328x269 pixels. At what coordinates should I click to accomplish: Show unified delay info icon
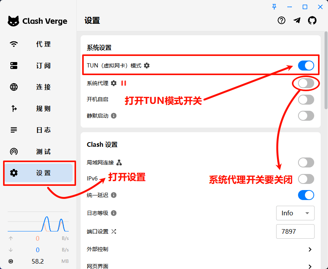[114, 195]
